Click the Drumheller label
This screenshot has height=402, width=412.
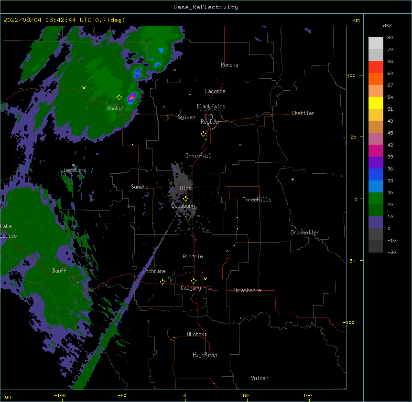pos(305,233)
